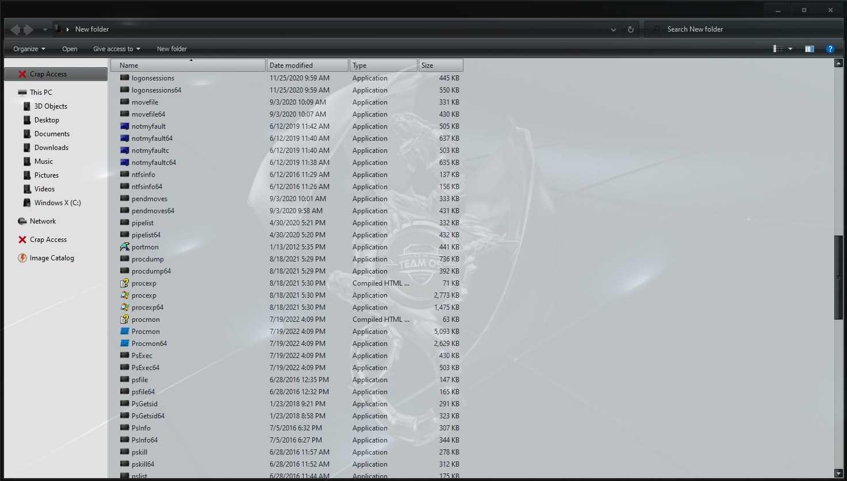Open the view options dropdown arrow
The height and width of the screenshot is (481, 847).
click(790, 49)
